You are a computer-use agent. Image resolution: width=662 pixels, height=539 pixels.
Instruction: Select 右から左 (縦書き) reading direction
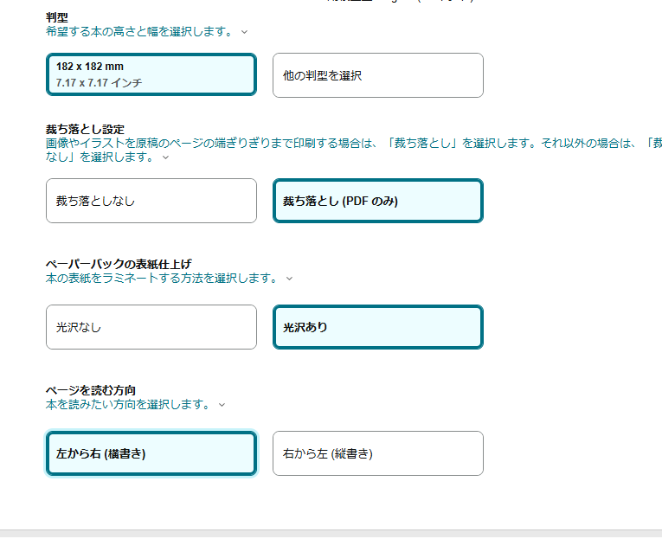pos(378,453)
